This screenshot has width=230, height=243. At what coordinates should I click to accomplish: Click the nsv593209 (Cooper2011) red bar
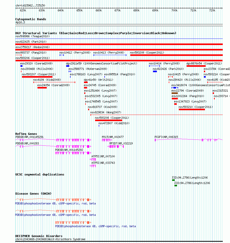[177, 55]
